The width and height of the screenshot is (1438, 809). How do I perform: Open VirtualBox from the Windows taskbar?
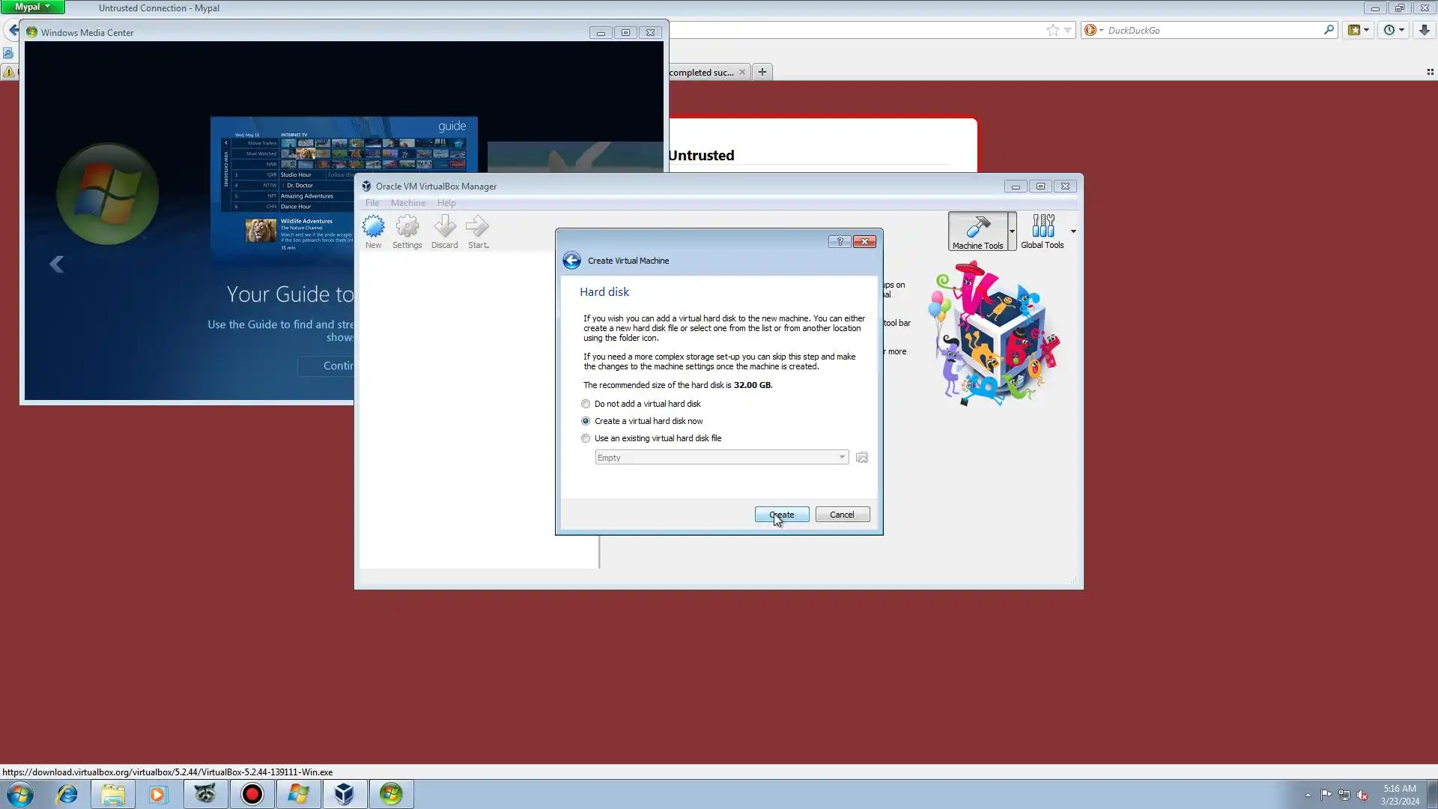click(x=345, y=794)
